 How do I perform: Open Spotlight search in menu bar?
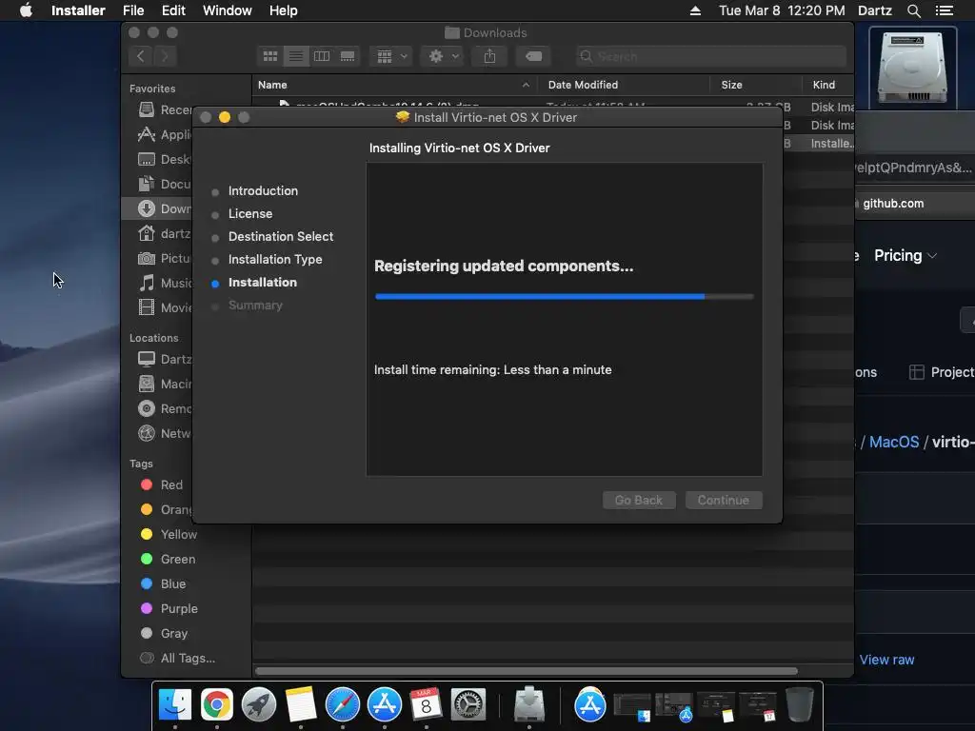point(913,10)
